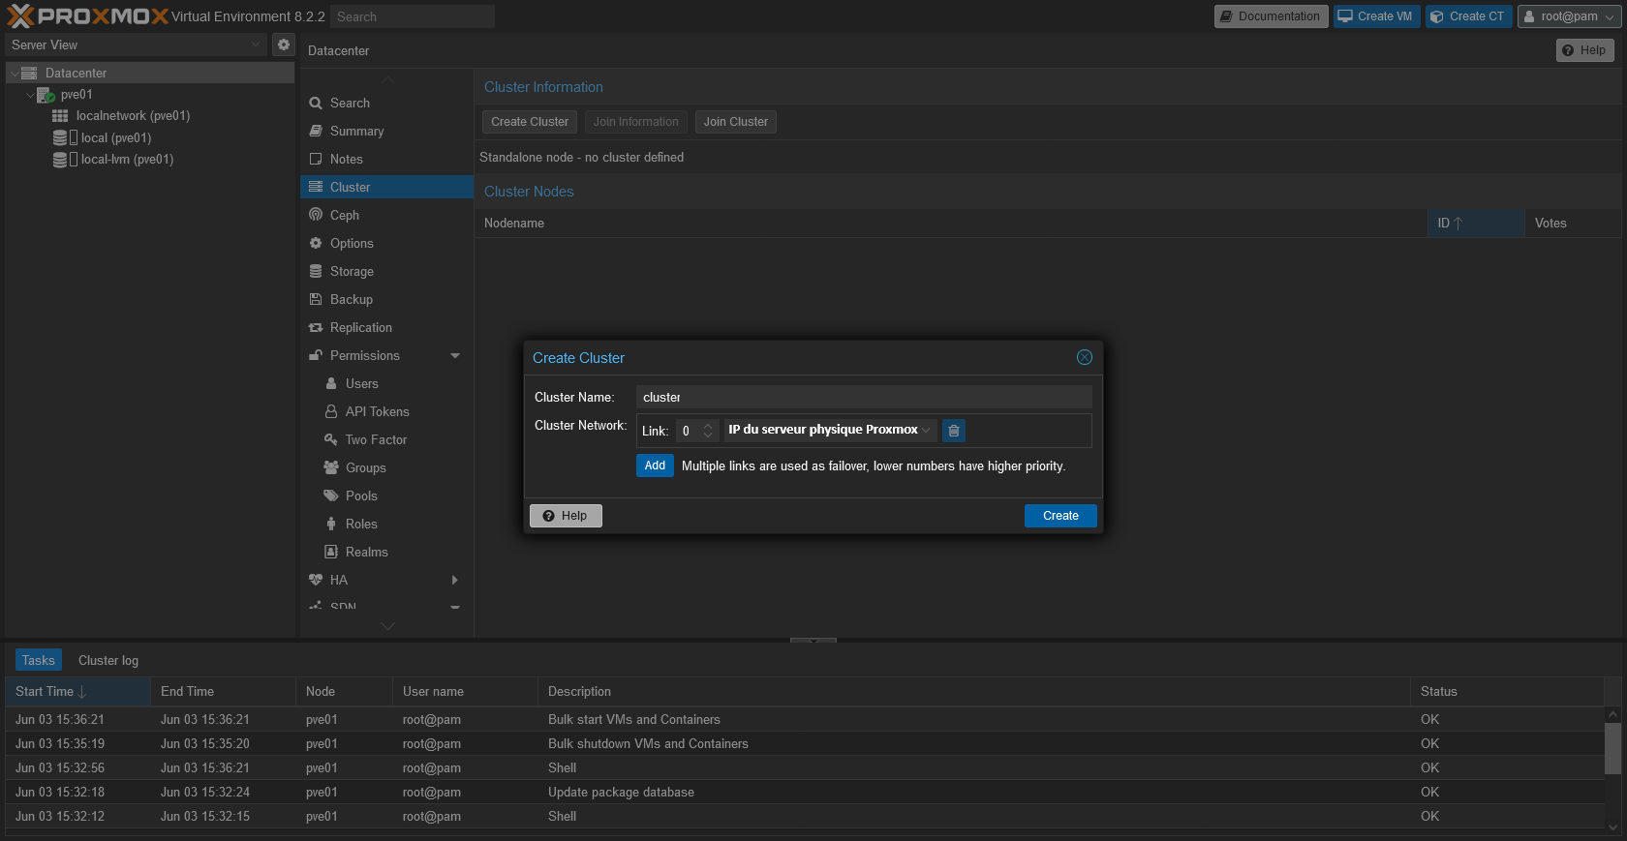Click the Backup menu icon

(x=316, y=299)
